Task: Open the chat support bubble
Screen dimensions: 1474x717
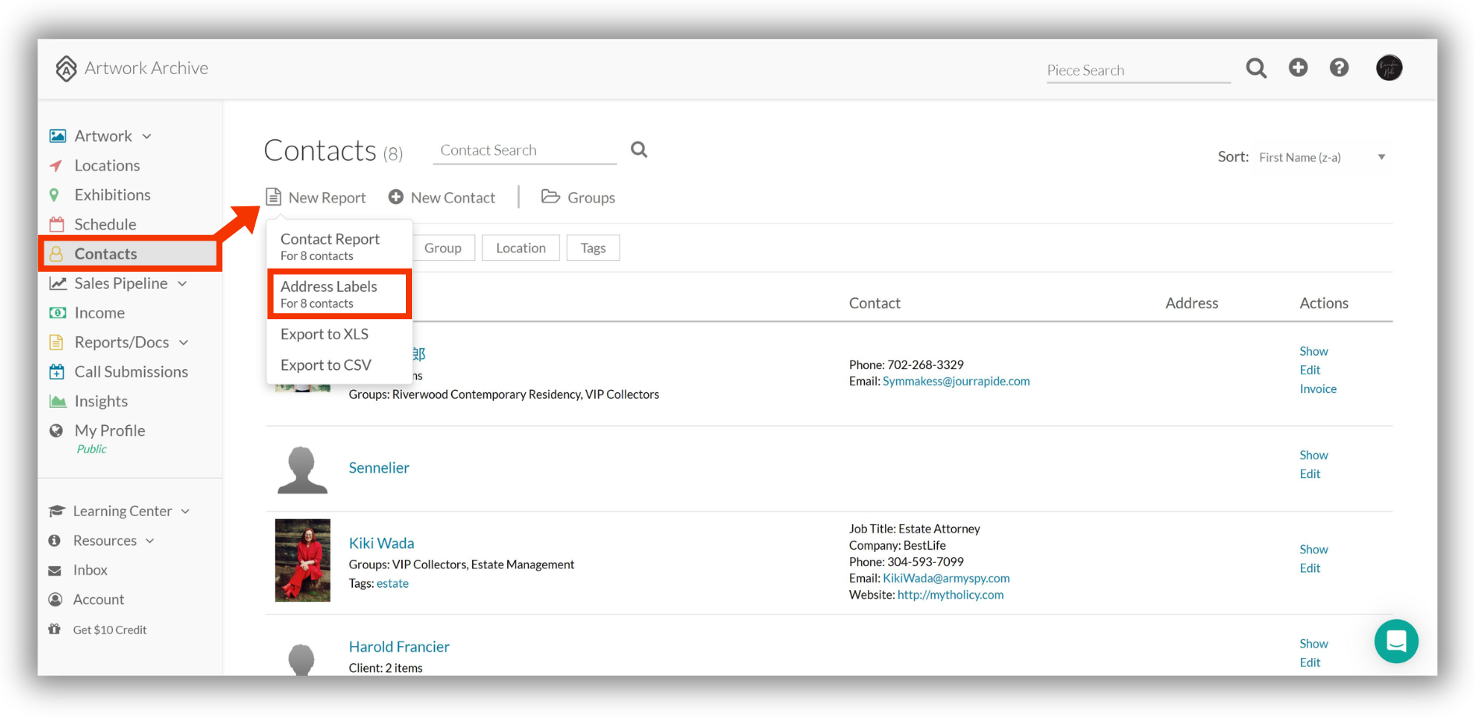Action: pyautogui.click(x=1396, y=641)
